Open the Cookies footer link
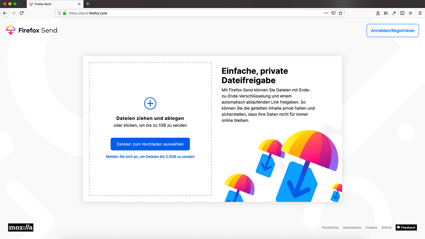 click(x=371, y=228)
